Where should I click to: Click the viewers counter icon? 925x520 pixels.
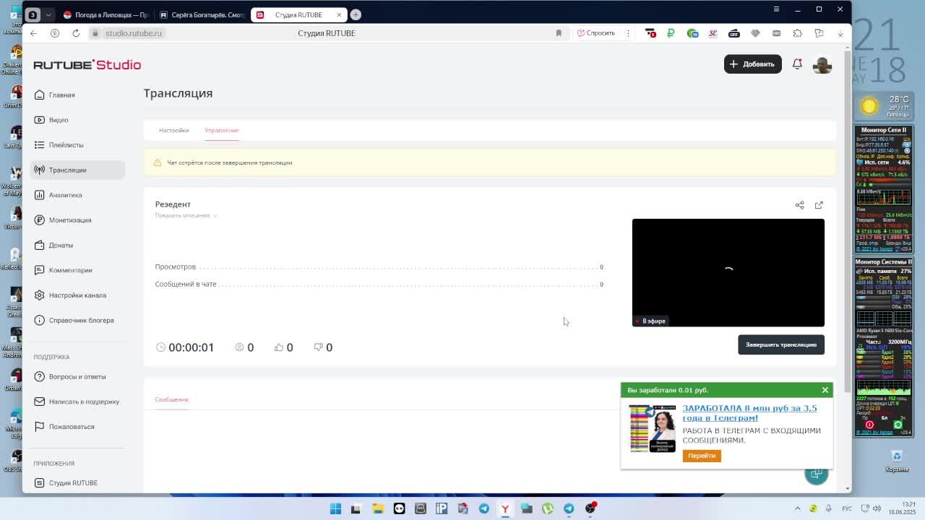click(240, 347)
